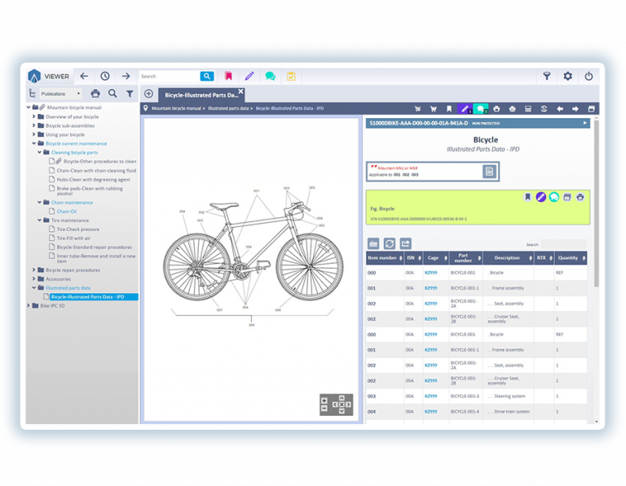Add a new tab with plus icon
This screenshot has width=626, height=486.
(148, 94)
